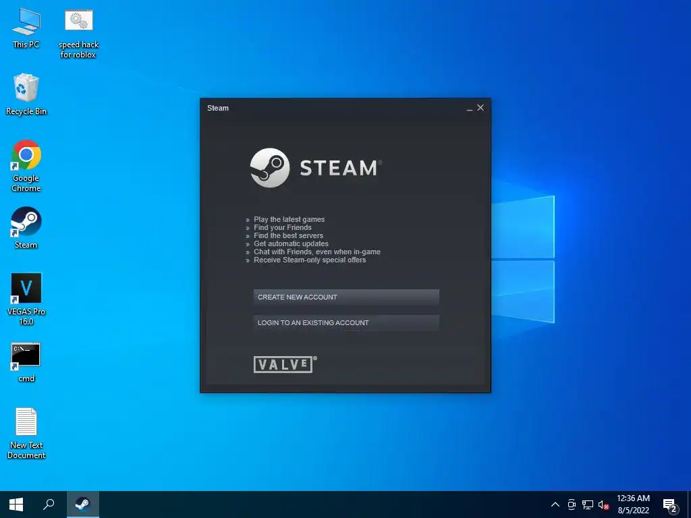Click the Steam logo in dialog
691x518 pixels.
click(316, 168)
